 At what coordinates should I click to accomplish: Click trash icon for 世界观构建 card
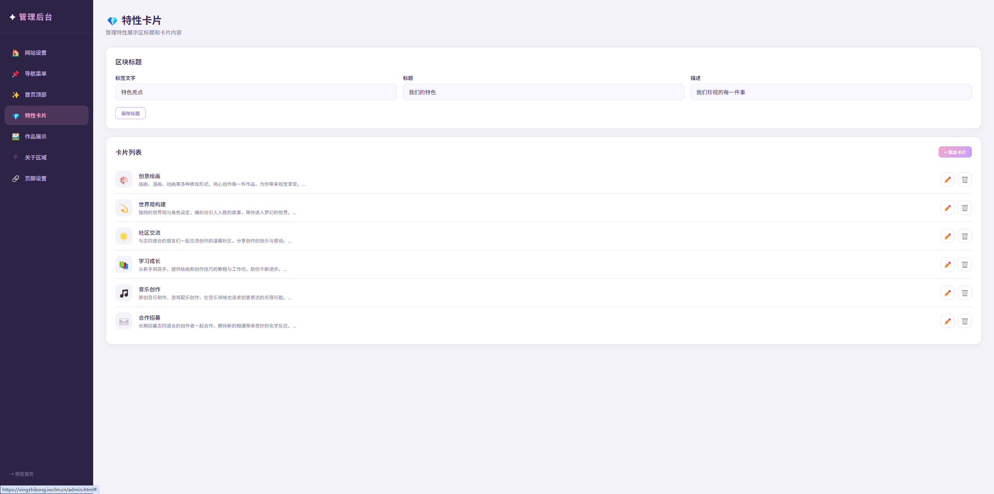tap(964, 208)
